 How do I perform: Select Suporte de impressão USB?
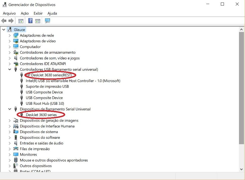tap(47, 86)
